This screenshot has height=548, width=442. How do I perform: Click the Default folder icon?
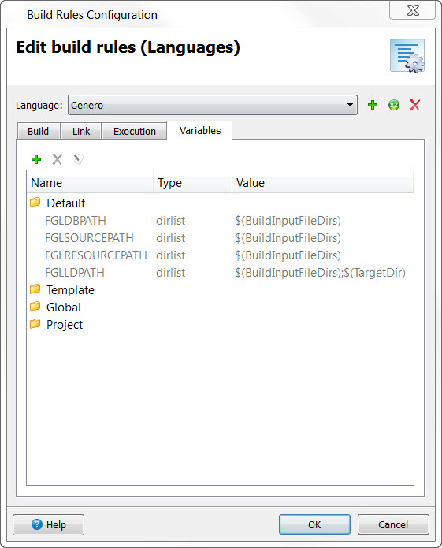35,203
